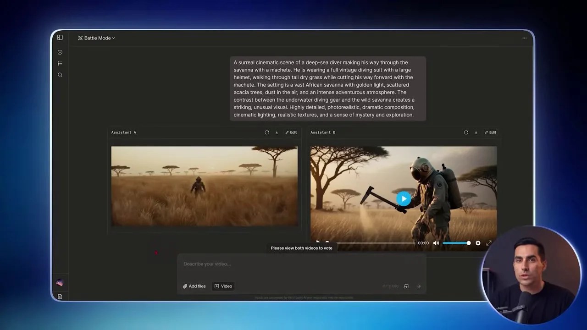Regenerate Assistant B's video
Image resolution: width=587 pixels, height=330 pixels.
tap(466, 132)
